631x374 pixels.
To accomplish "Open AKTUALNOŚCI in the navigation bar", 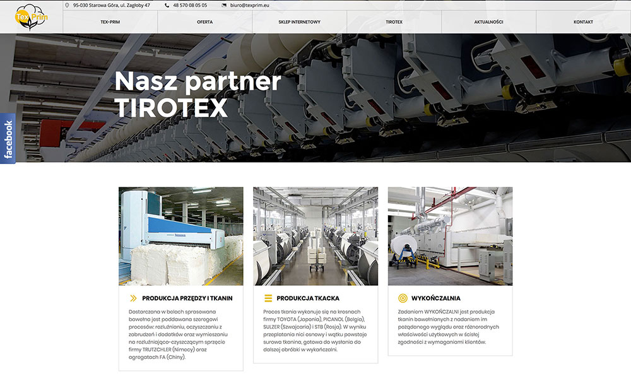I will [488, 22].
